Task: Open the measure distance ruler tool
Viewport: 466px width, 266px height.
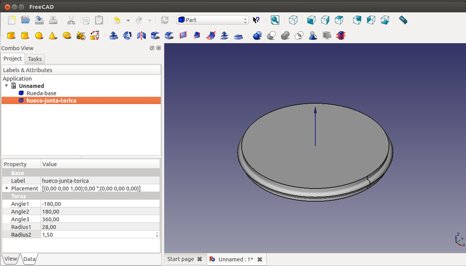Action: pos(403,20)
